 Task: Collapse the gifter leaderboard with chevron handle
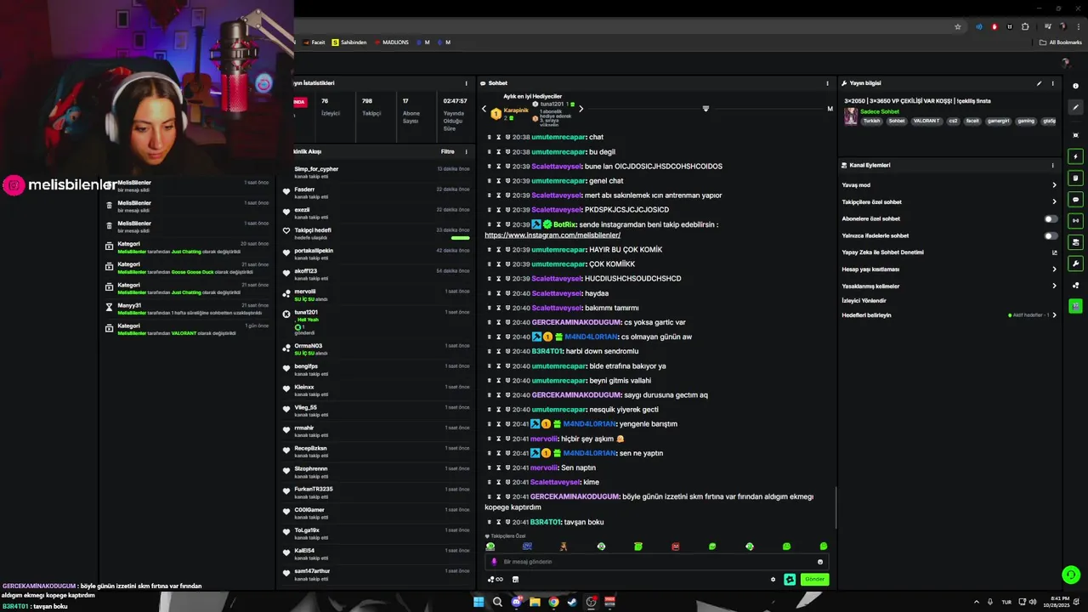point(705,109)
